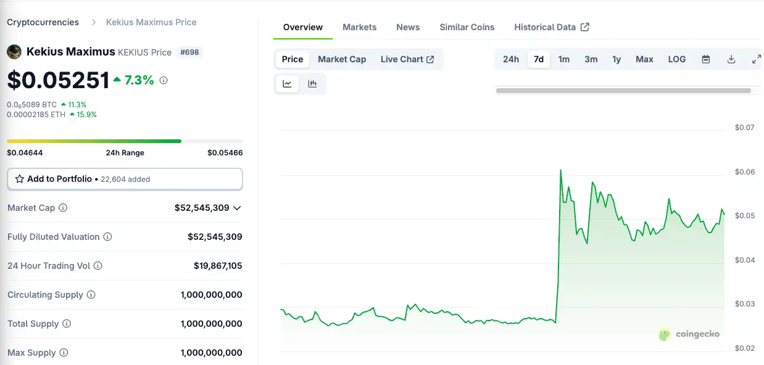Switch chart to Market Cap view
The image size is (764, 365).
pyautogui.click(x=342, y=59)
